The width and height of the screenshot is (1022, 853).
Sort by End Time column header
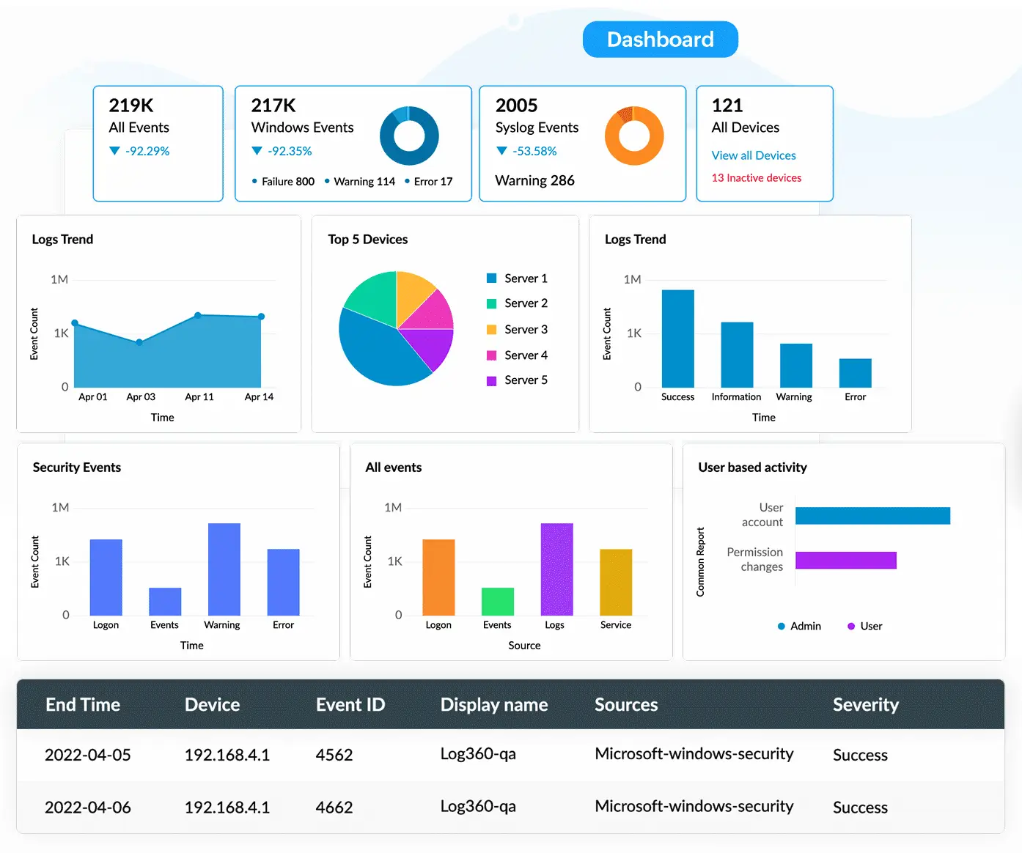[x=83, y=705]
